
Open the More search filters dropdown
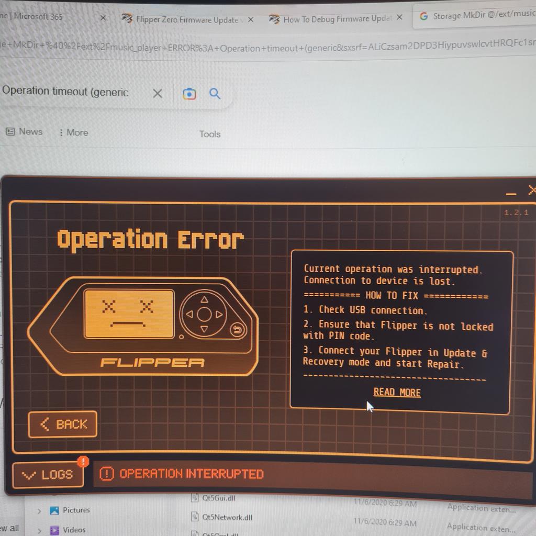[73, 133]
